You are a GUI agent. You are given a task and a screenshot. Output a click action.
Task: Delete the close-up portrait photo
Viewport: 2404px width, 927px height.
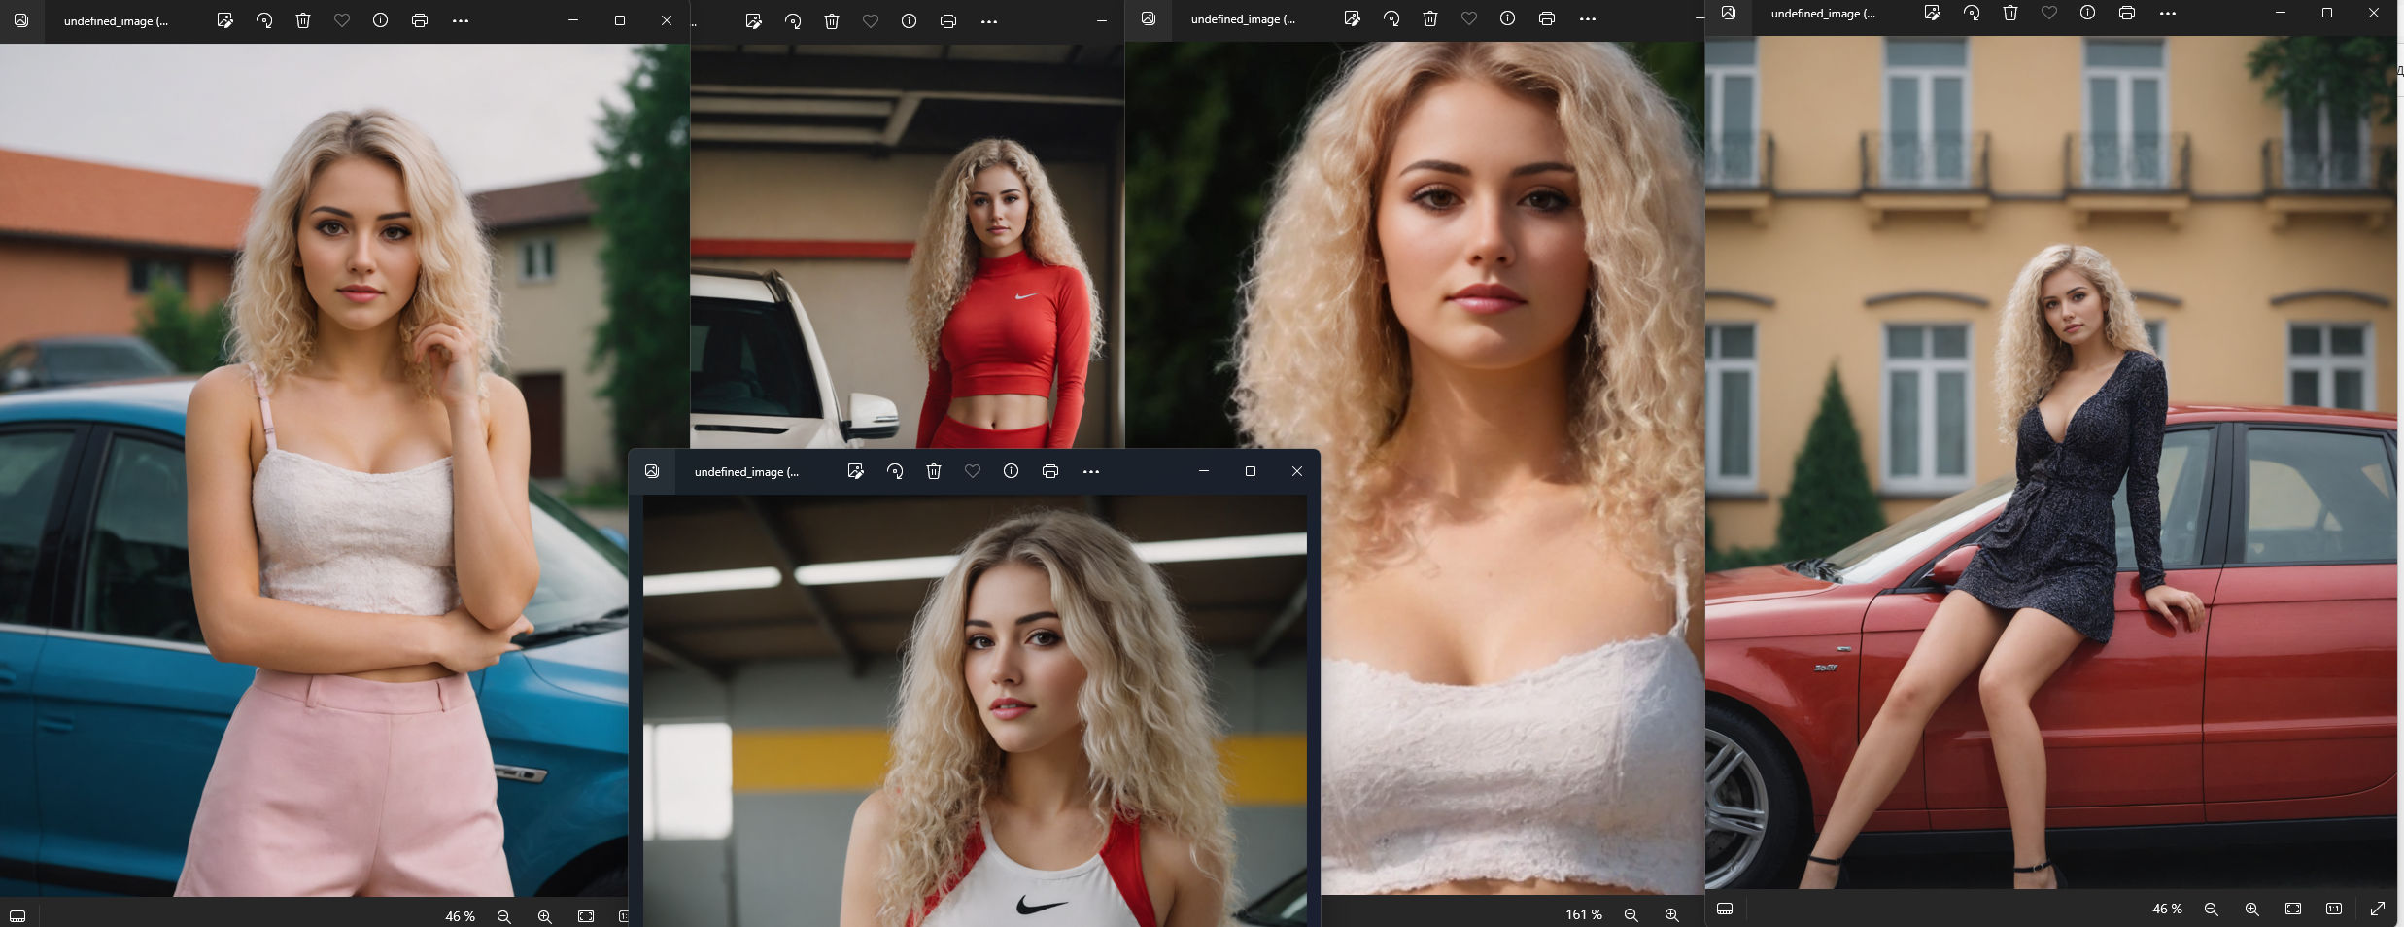tap(1430, 18)
